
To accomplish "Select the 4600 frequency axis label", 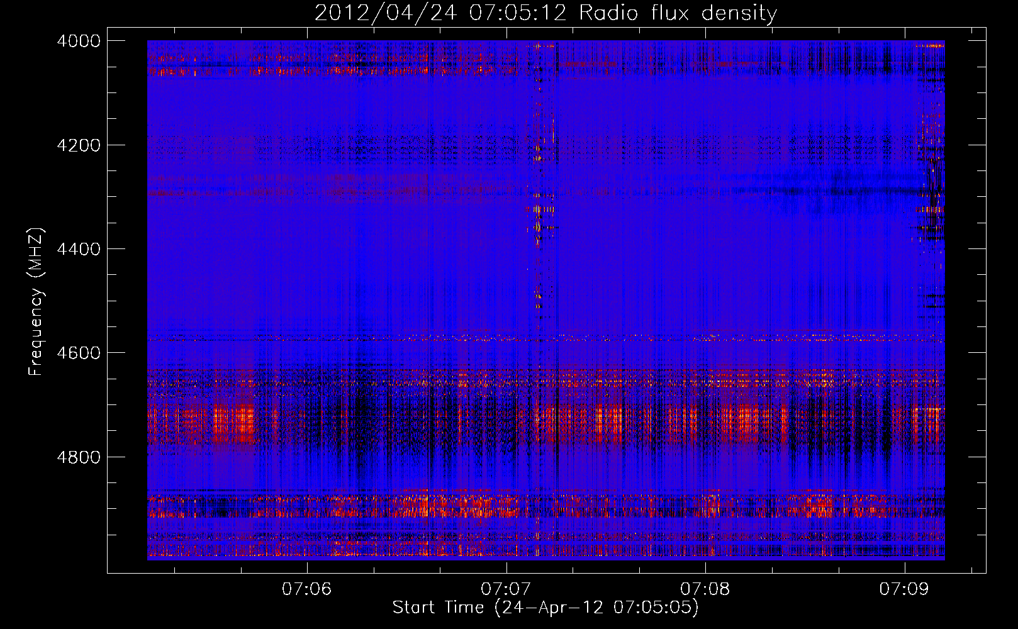I will (x=78, y=353).
